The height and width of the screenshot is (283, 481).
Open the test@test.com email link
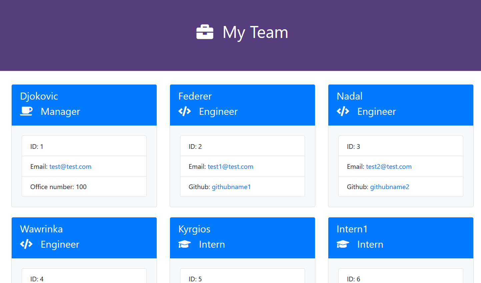[x=70, y=166]
